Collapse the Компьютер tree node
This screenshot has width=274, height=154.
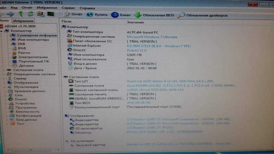(x=2, y=31)
